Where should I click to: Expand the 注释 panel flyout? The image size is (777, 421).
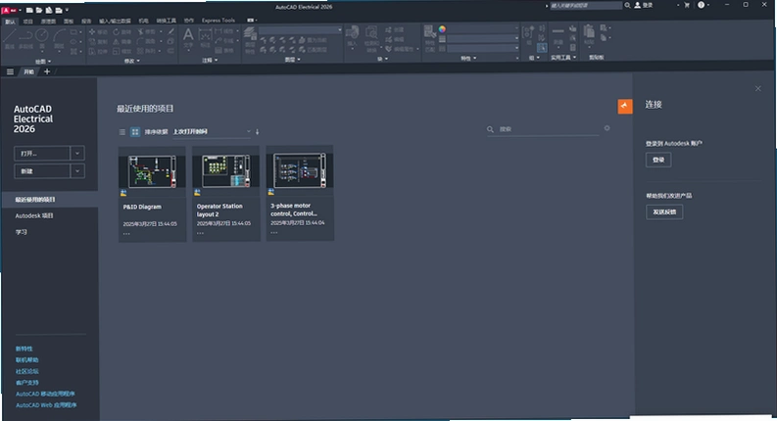(x=210, y=61)
